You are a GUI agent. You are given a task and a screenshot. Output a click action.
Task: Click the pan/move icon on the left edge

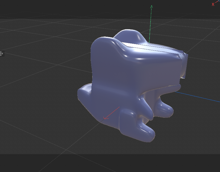click(2, 54)
